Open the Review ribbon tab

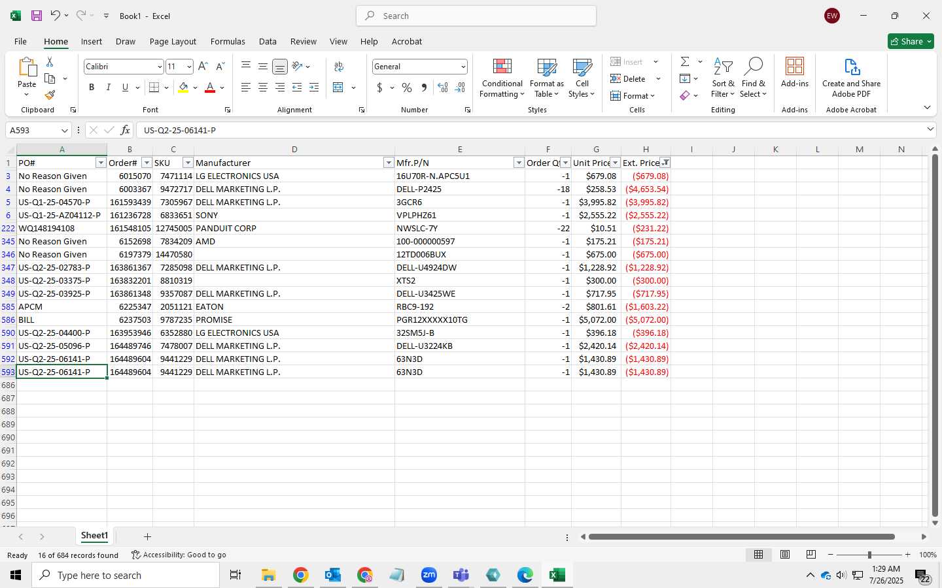coord(304,41)
